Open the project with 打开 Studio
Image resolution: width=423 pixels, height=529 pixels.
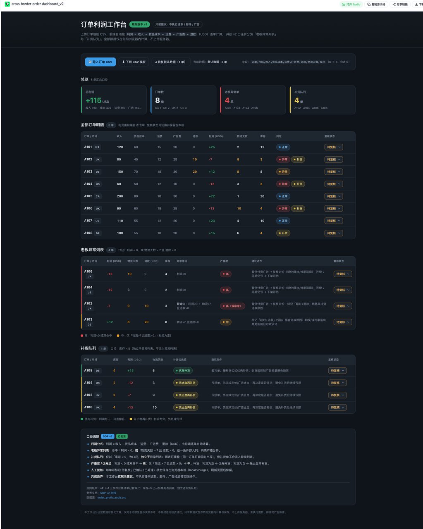point(352,5)
